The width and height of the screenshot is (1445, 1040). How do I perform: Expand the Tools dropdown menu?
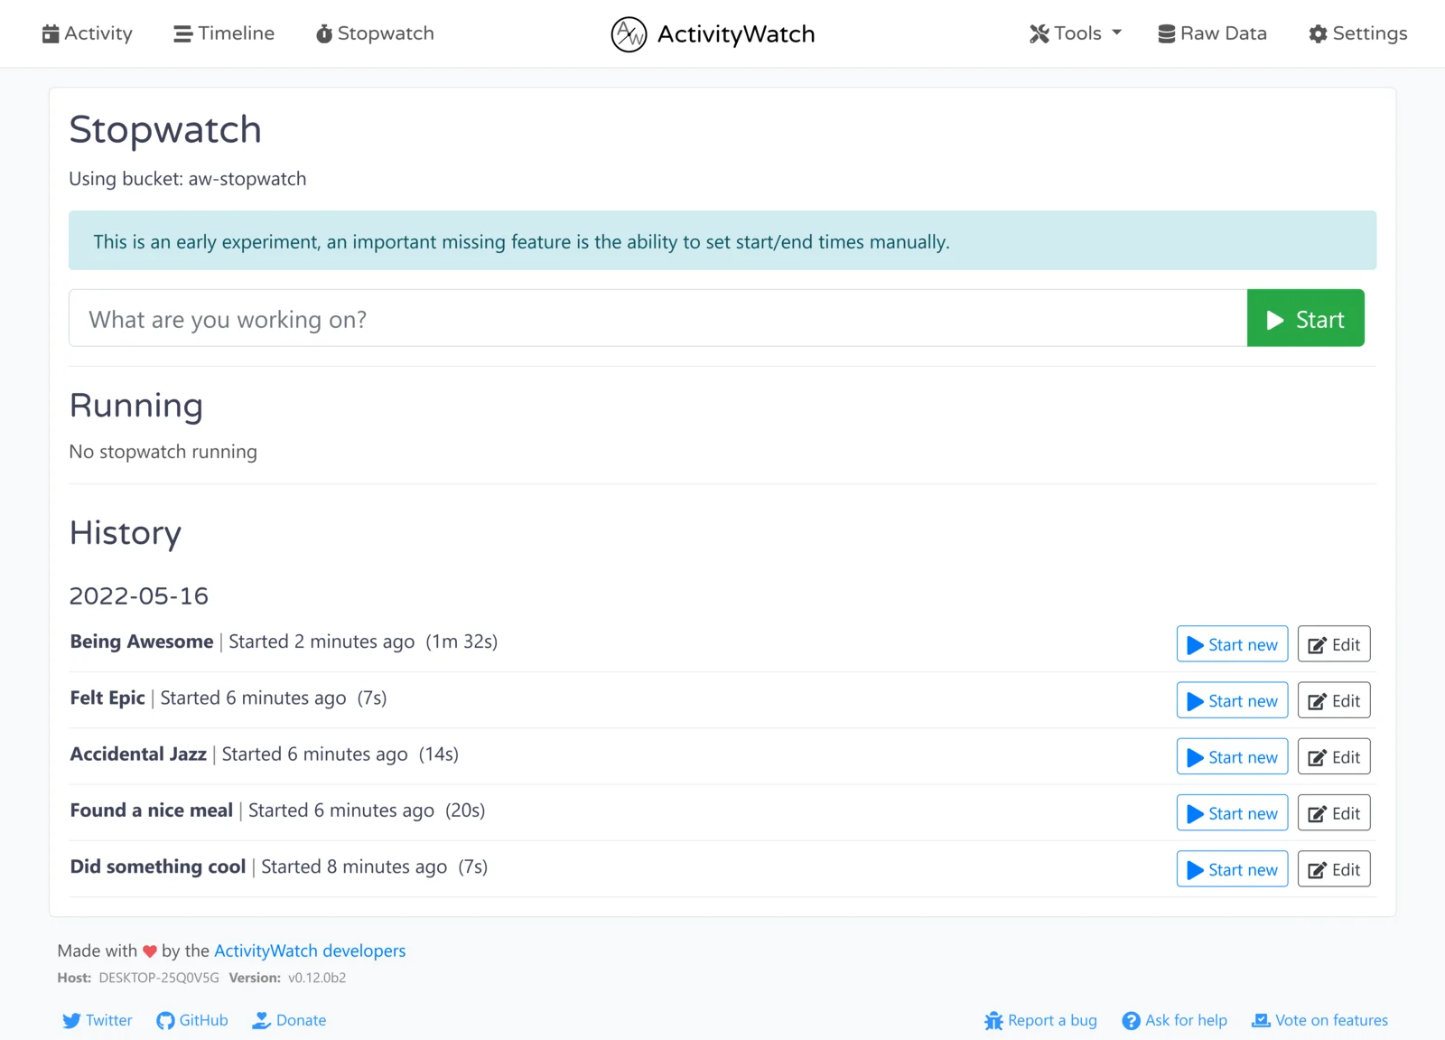click(1075, 33)
